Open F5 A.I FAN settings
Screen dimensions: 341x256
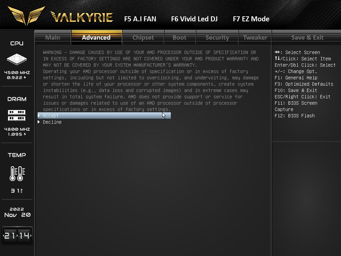pyautogui.click(x=140, y=19)
